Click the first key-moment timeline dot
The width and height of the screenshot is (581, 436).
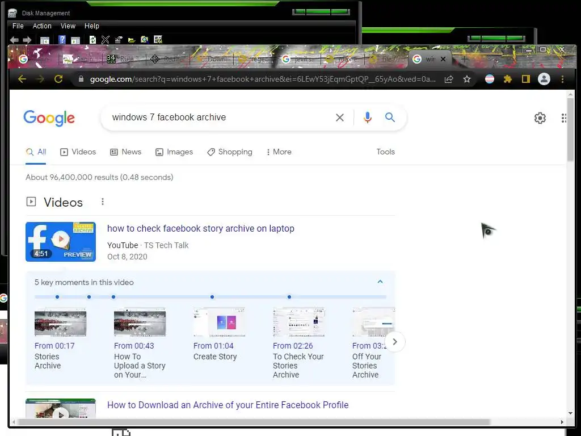57,296
